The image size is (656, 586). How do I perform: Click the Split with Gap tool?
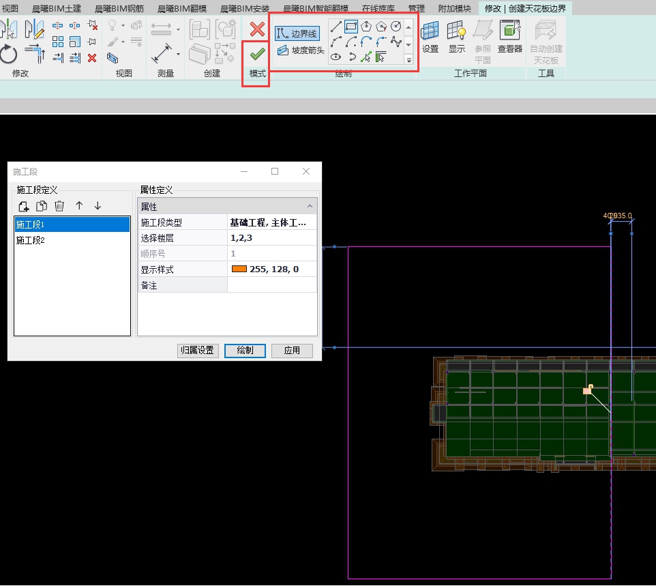coord(75,26)
